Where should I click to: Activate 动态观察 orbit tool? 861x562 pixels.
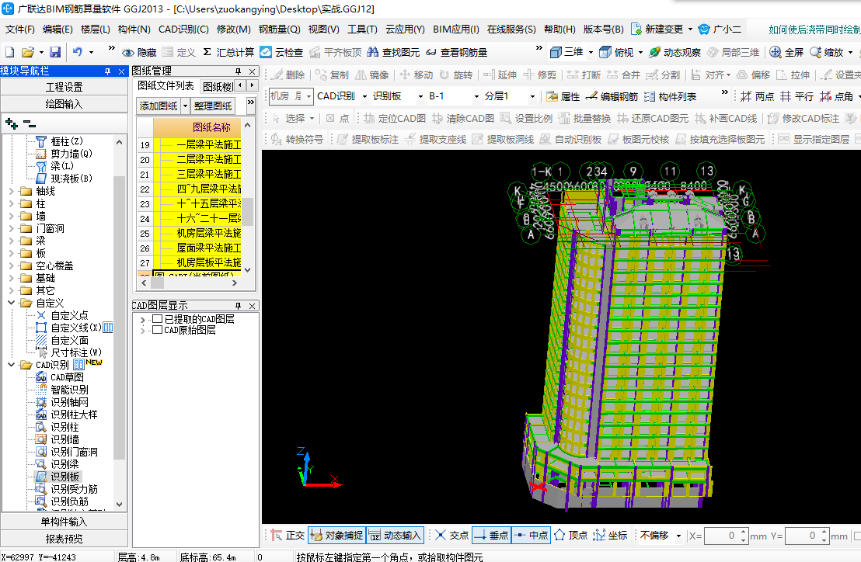pos(675,52)
